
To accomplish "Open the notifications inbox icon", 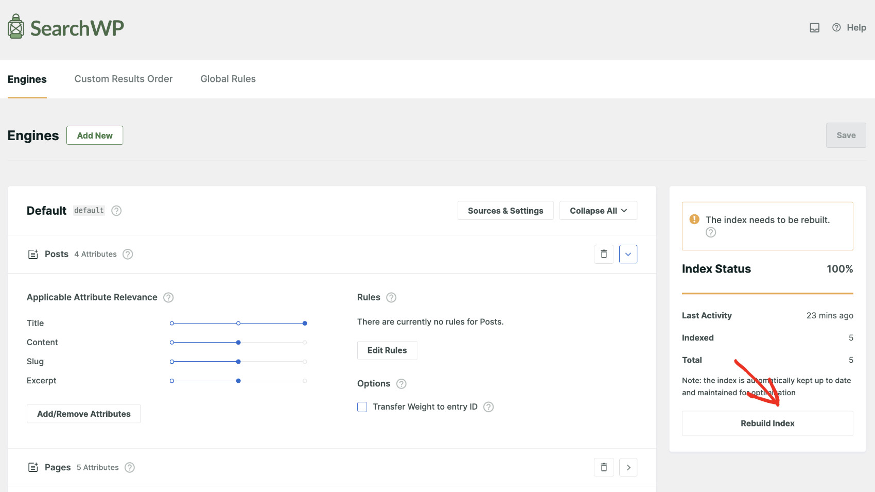I will tap(814, 28).
